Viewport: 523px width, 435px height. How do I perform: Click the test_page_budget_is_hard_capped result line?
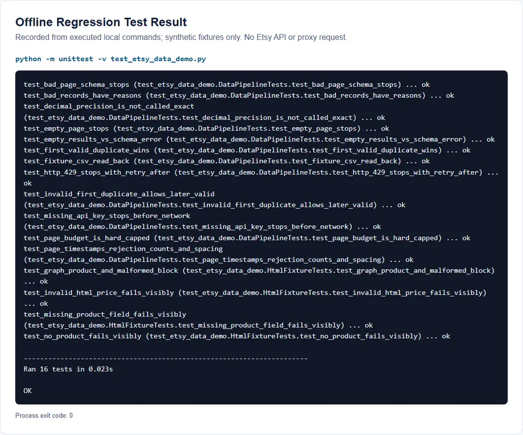tap(247, 238)
